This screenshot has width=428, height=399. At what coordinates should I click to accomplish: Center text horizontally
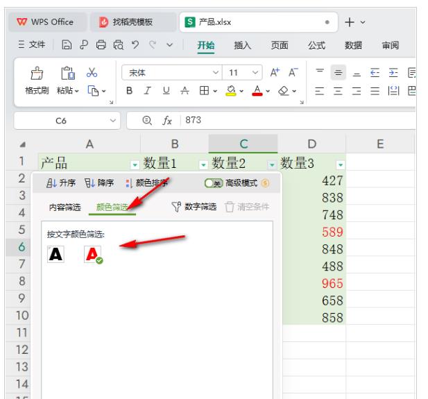click(x=339, y=91)
